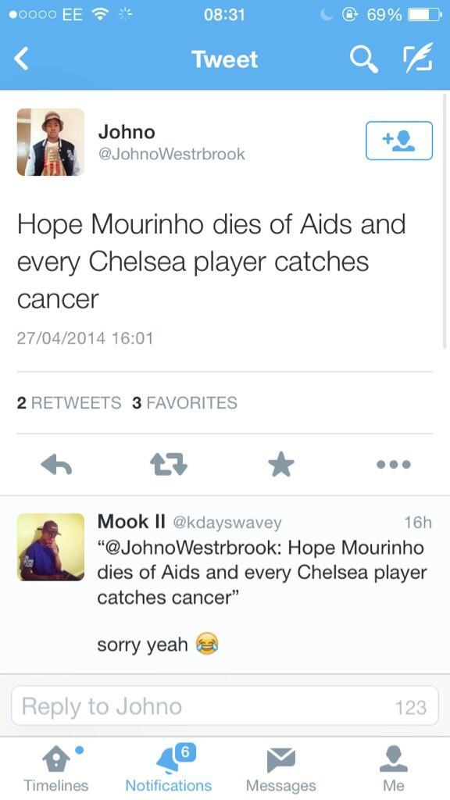The image size is (450, 800).
Task: Compose a new tweet with the quill icon
Action: point(418,58)
